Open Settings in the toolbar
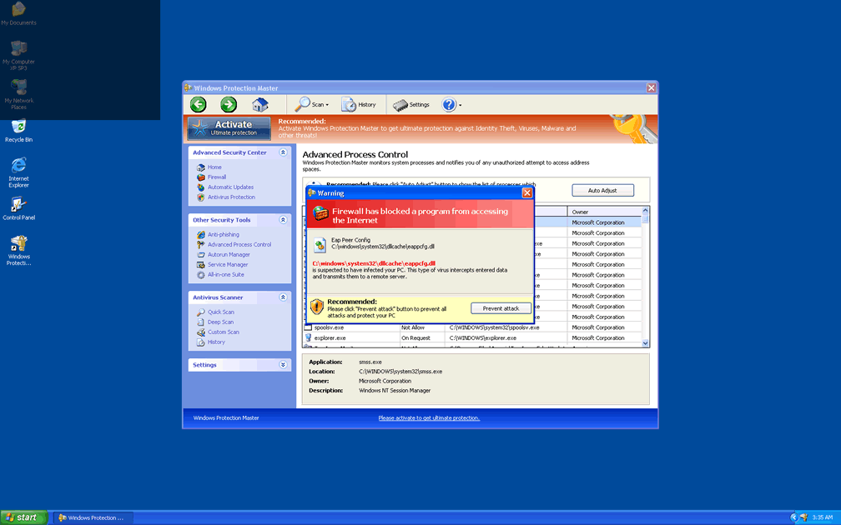 click(x=411, y=105)
